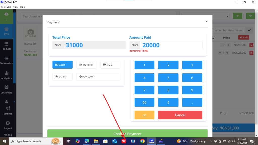Open Settings from the sidebar
258x145 pixels.
tap(8, 110)
